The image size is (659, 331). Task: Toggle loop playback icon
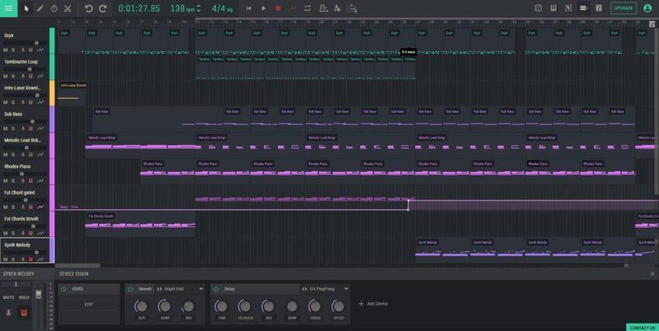tap(307, 8)
